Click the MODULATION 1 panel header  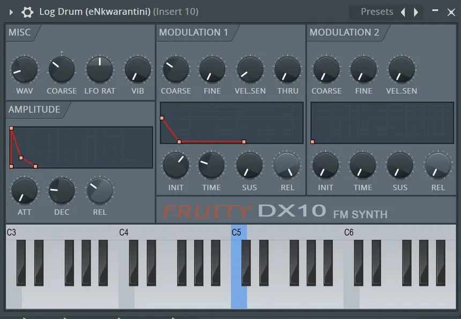tap(194, 32)
